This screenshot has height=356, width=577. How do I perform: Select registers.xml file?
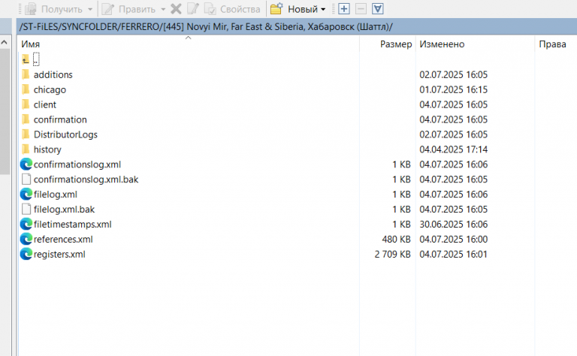click(59, 254)
